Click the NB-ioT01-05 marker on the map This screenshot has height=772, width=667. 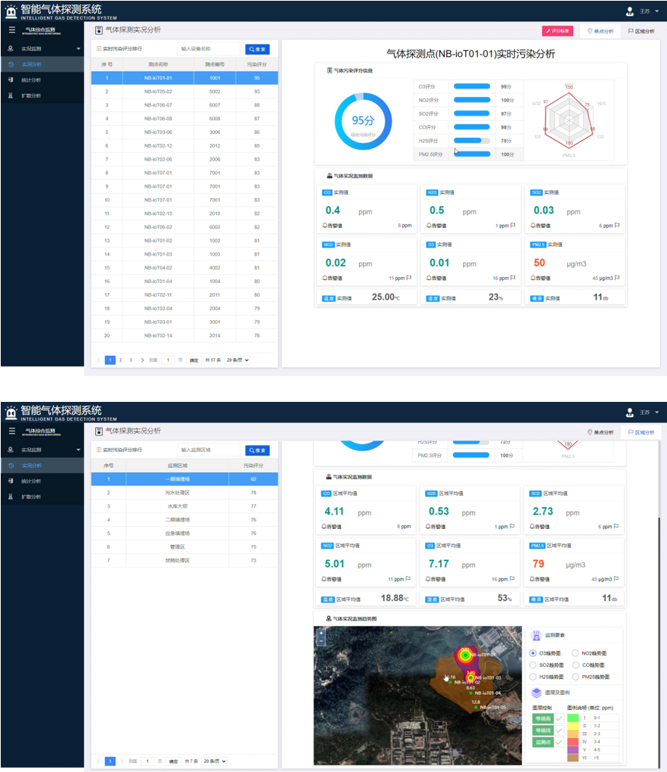[x=476, y=708]
